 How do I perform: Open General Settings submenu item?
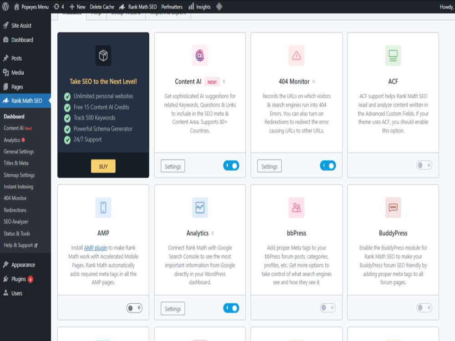click(x=19, y=151)
